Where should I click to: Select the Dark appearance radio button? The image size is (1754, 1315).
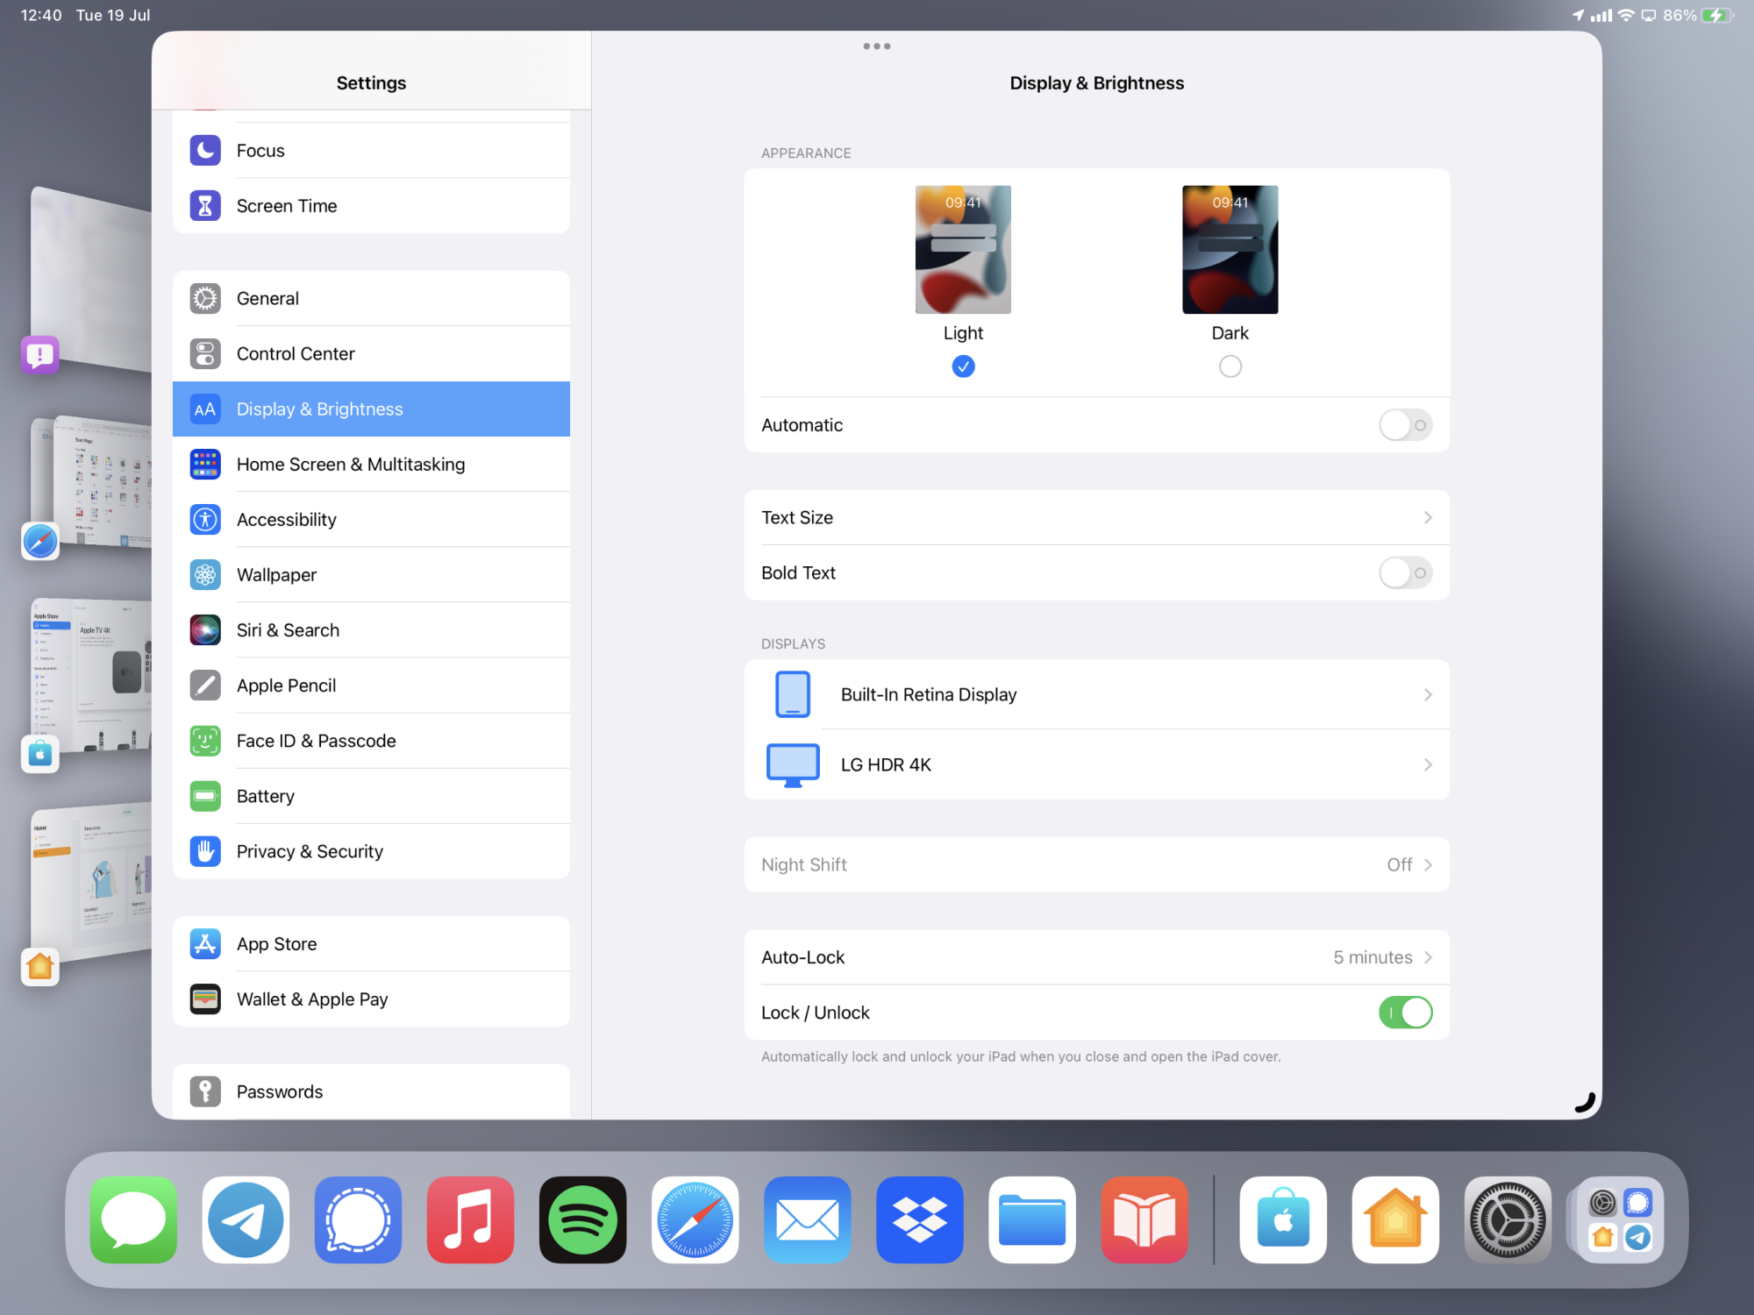[x=1230, y=366]
